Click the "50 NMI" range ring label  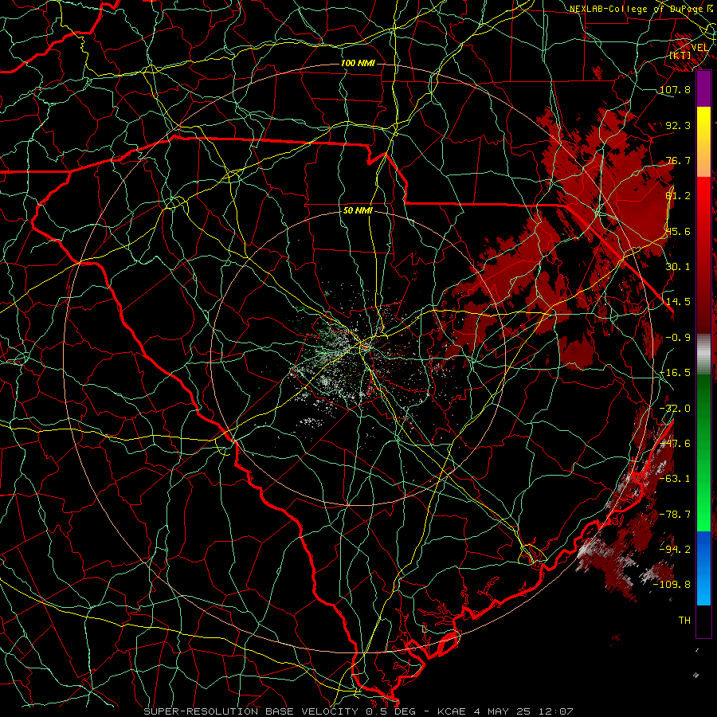(358, 211)
